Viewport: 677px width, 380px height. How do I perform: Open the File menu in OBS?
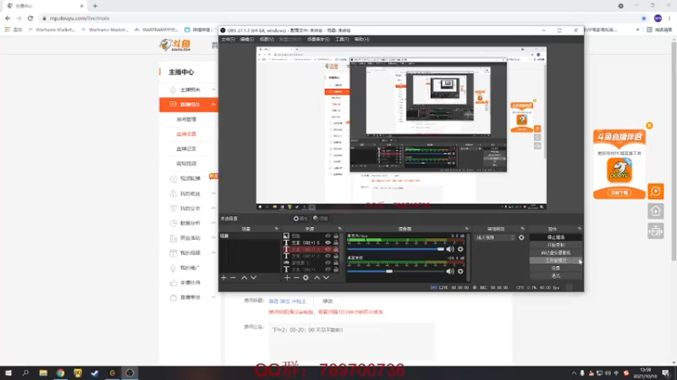click(228, 39)
